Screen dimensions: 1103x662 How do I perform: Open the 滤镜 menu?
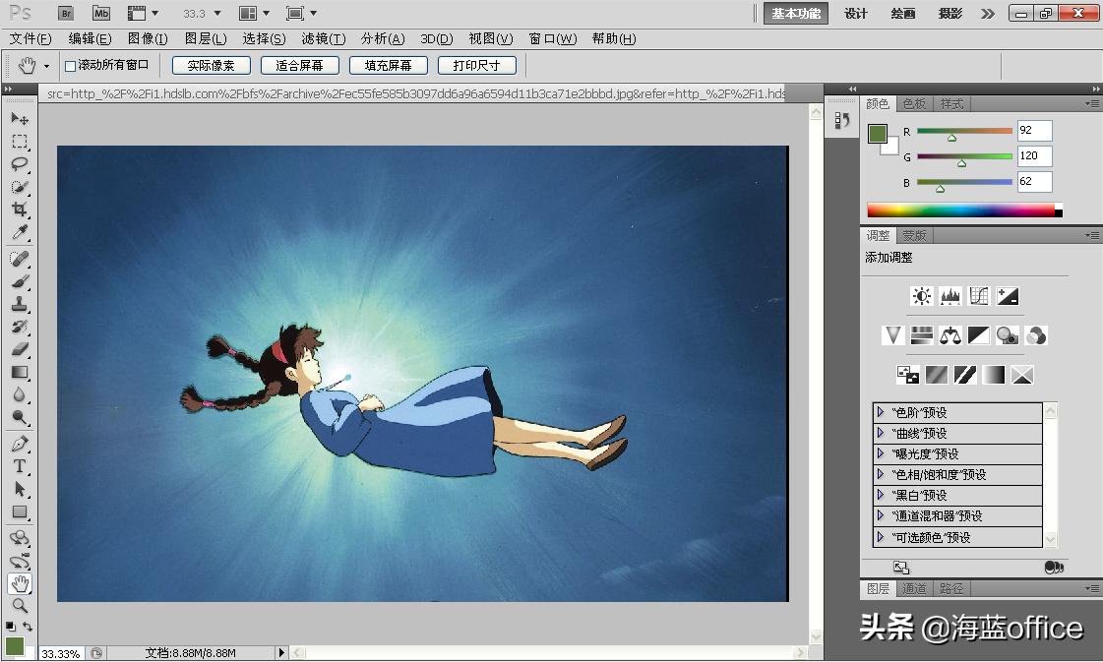[x=322, y=38]
